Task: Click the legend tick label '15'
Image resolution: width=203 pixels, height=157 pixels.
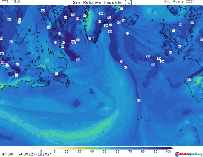Action: (x=54, y=151)
